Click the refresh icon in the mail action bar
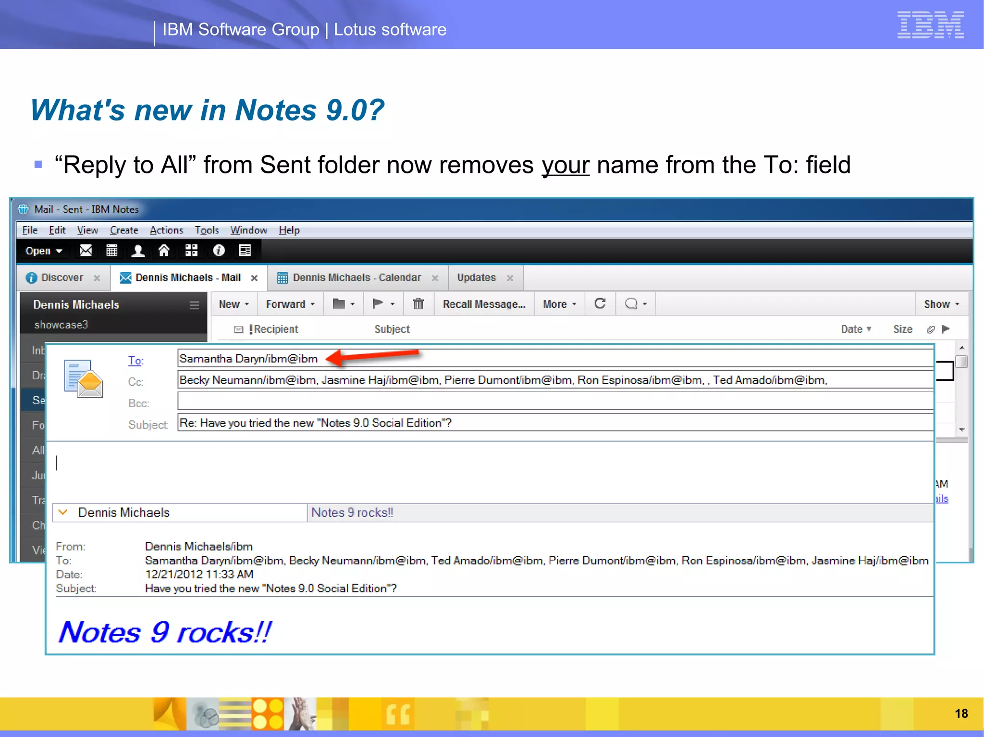 click(x=600, y=303)
